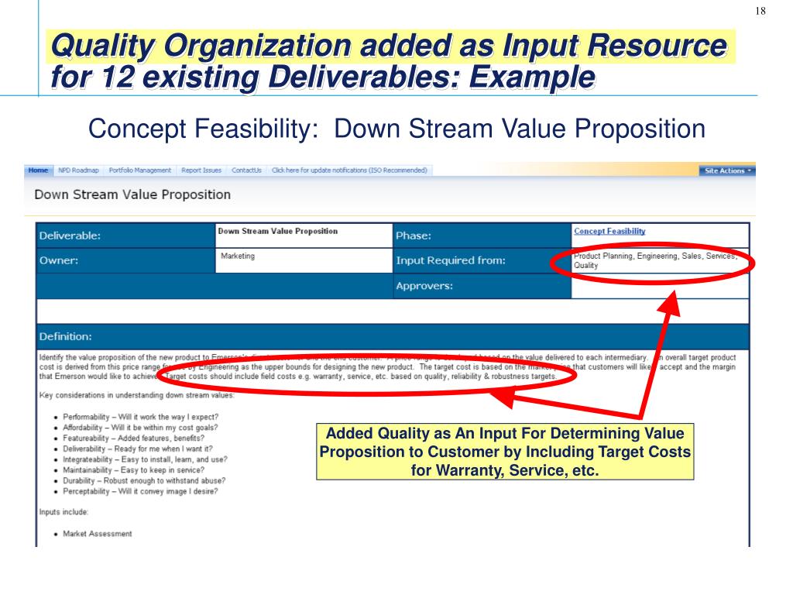
Task: Click the slide heading 'Concept Feasibility: Down Stream Value Proposition'
Action: (x=396, y=129)
